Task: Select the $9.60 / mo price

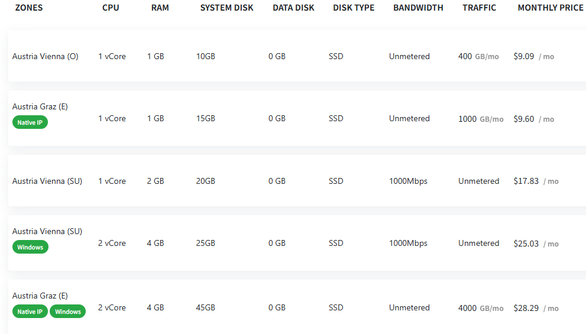Action: [x=534, y=119]
